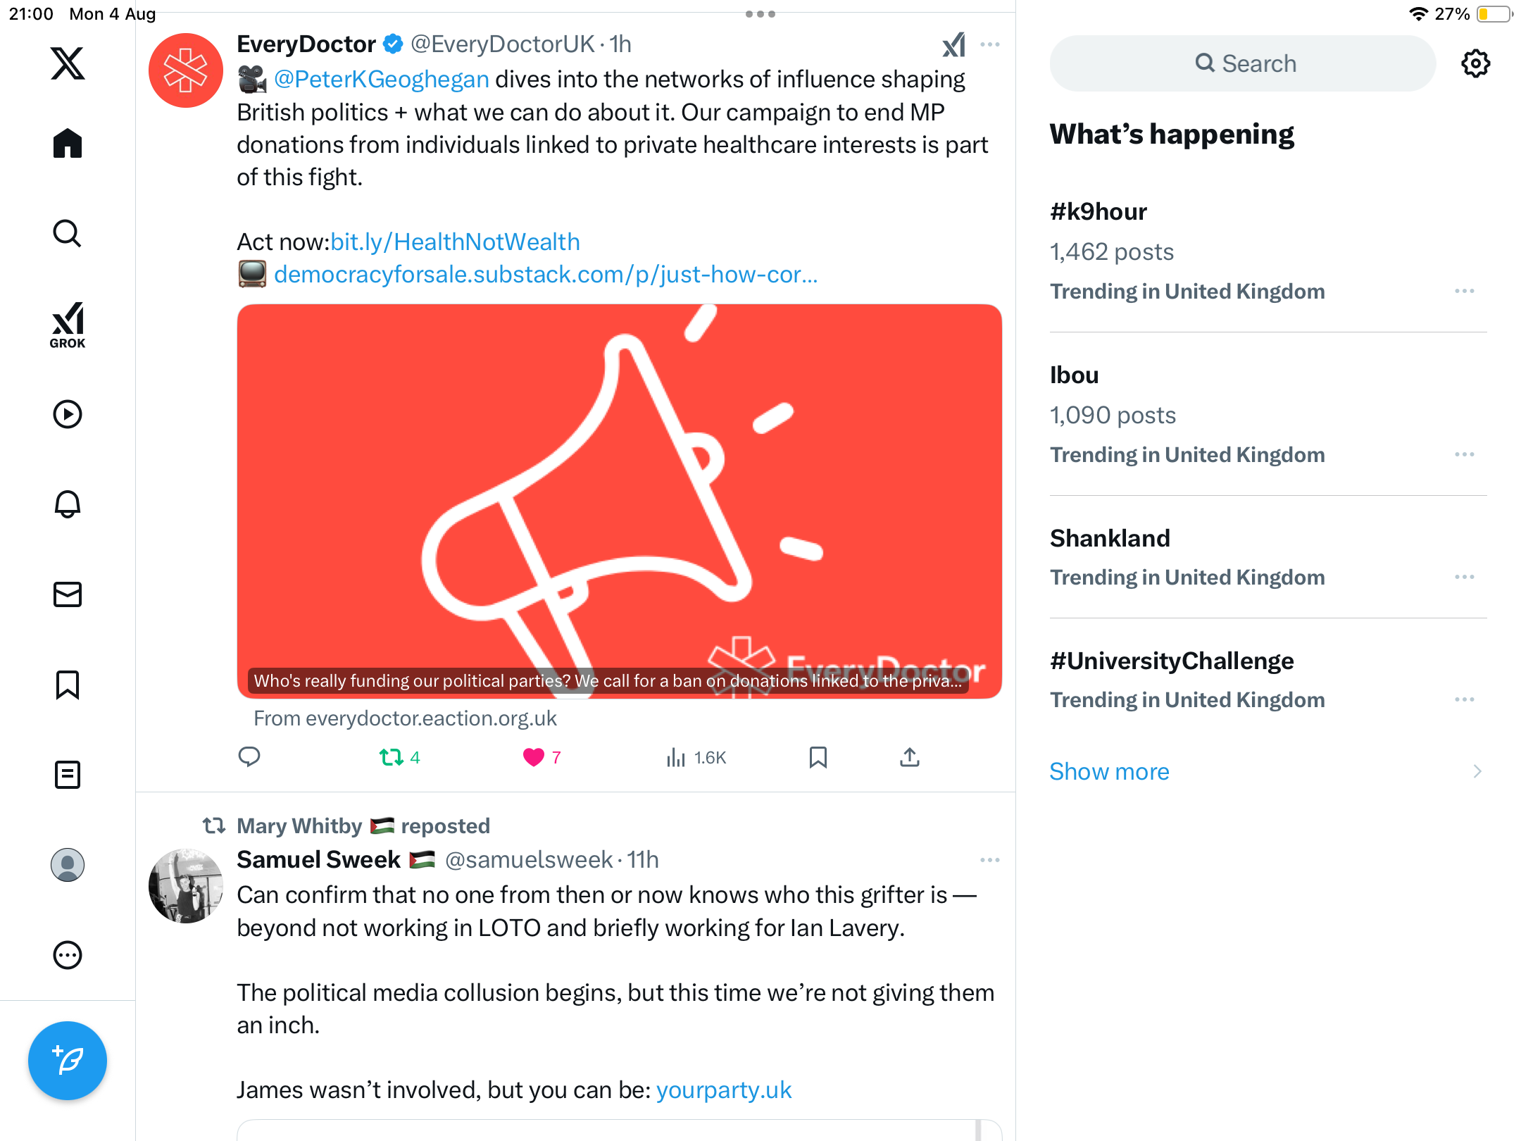Viewport: 1521px width, 1141px height.
Task: Open trends settings gear icon
Action: [1475, 63]
